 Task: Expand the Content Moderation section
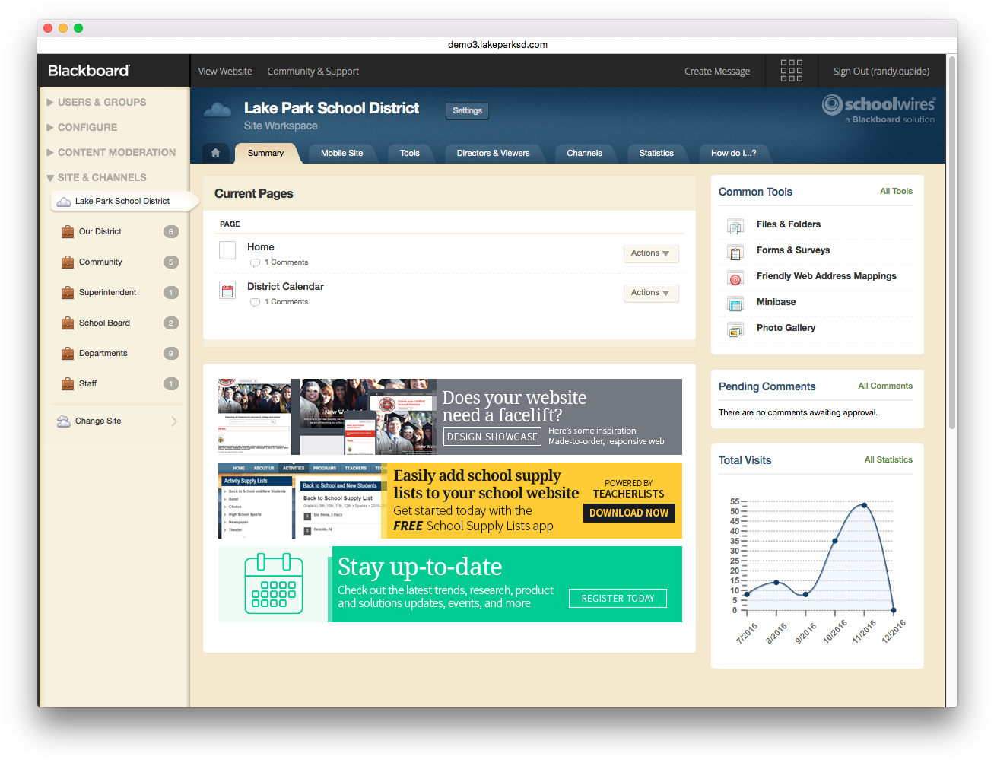[111, 152]
